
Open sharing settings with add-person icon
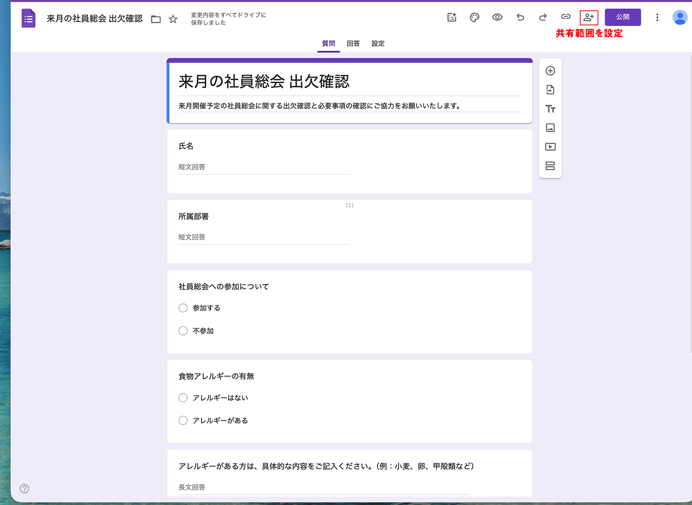click(x=589, y=17)
